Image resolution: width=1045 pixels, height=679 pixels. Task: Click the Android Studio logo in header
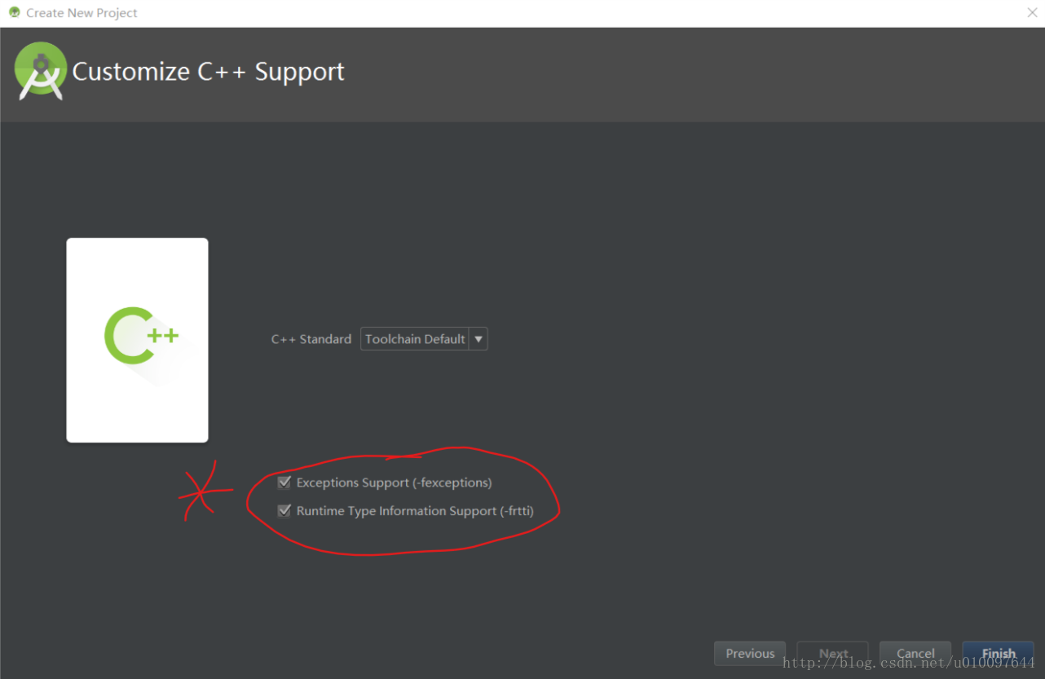(x=41, y=71)
